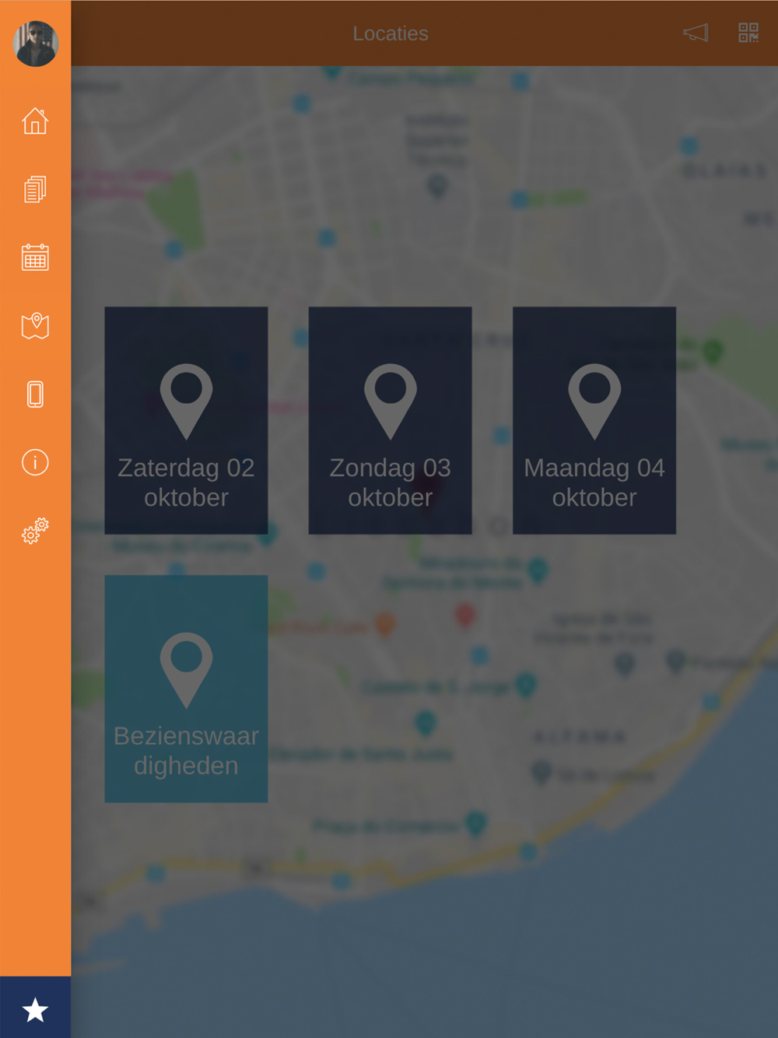Screen dimensions: 778x1038
Task: Tap pin icon on Zaterdag 02 tile
Action: click(x=186, y=400)
